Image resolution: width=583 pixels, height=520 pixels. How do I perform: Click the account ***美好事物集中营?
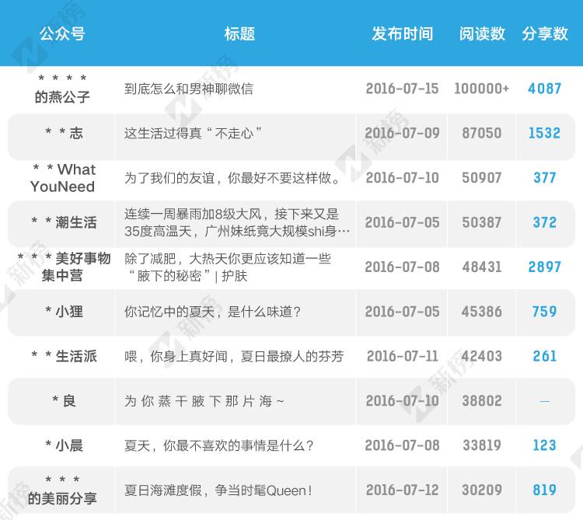[x=64, y=267]
